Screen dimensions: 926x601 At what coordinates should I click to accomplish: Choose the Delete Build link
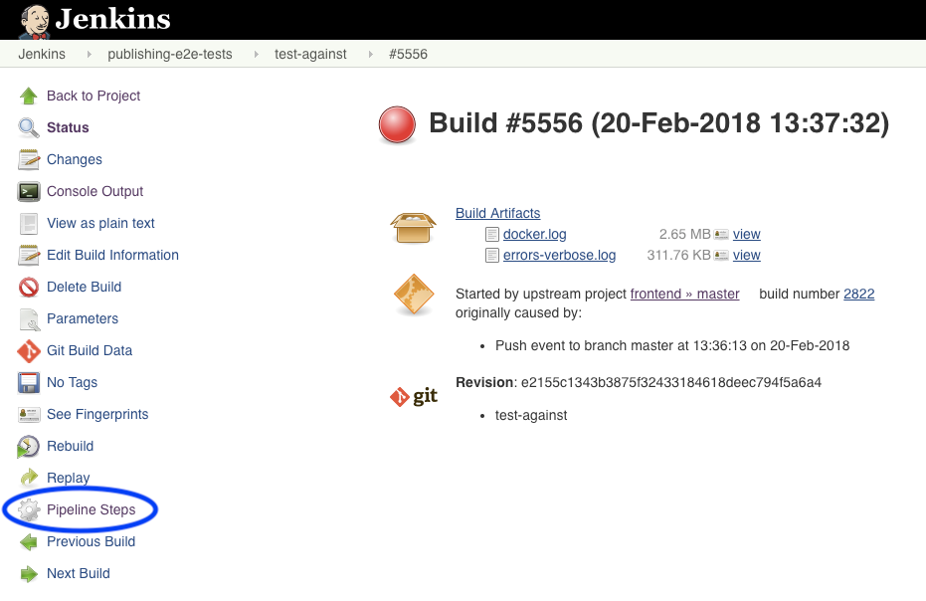(x=84, y=288)
